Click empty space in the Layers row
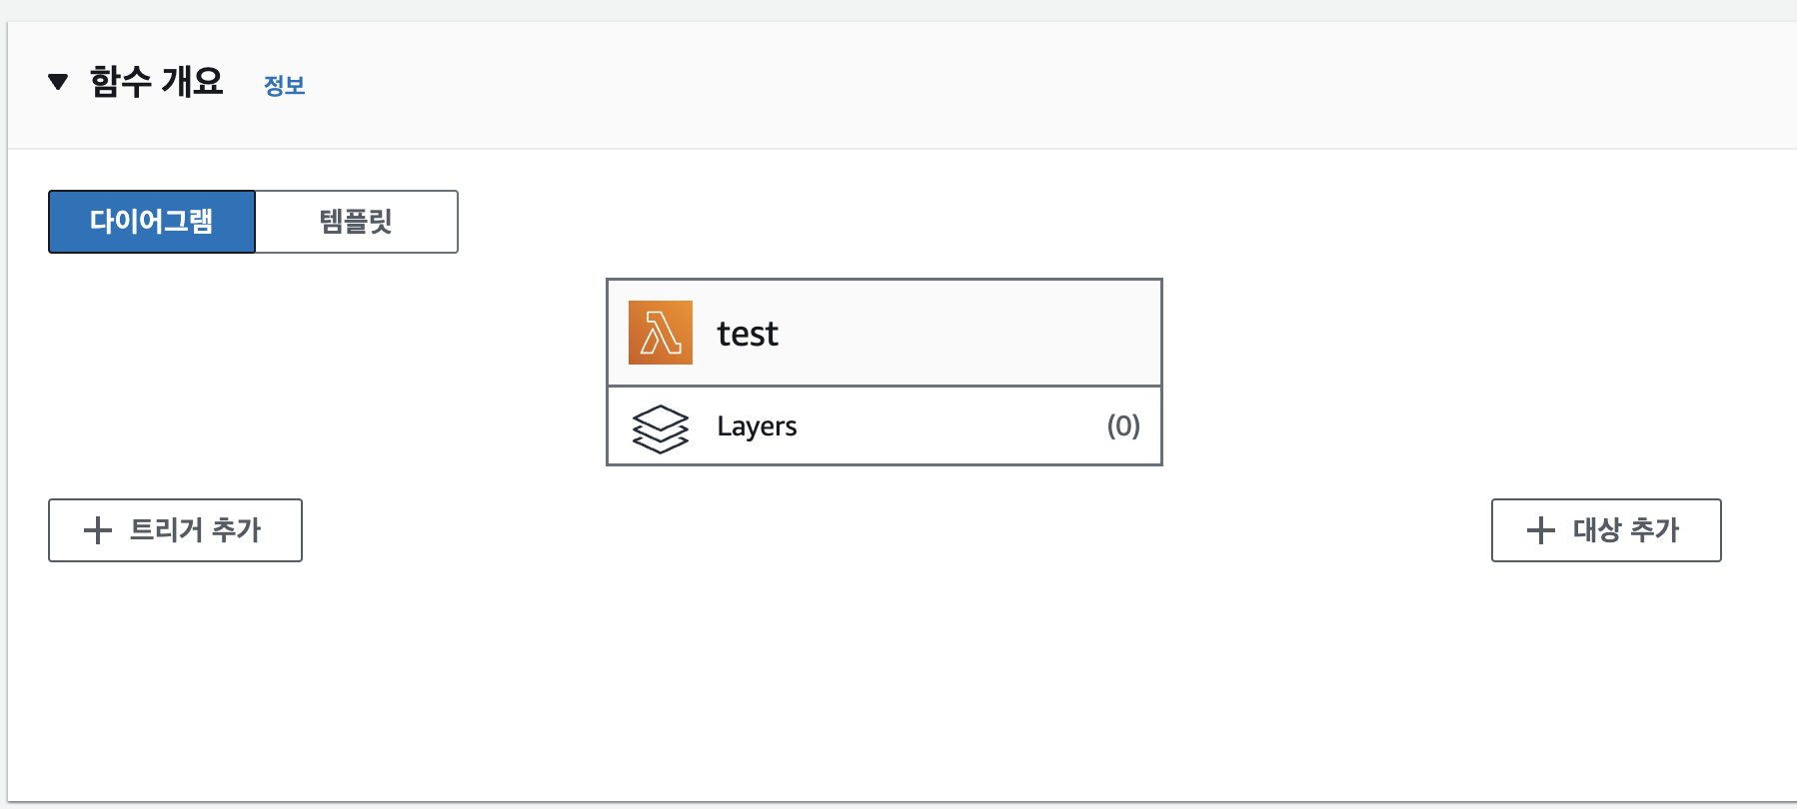 [949, 426]
